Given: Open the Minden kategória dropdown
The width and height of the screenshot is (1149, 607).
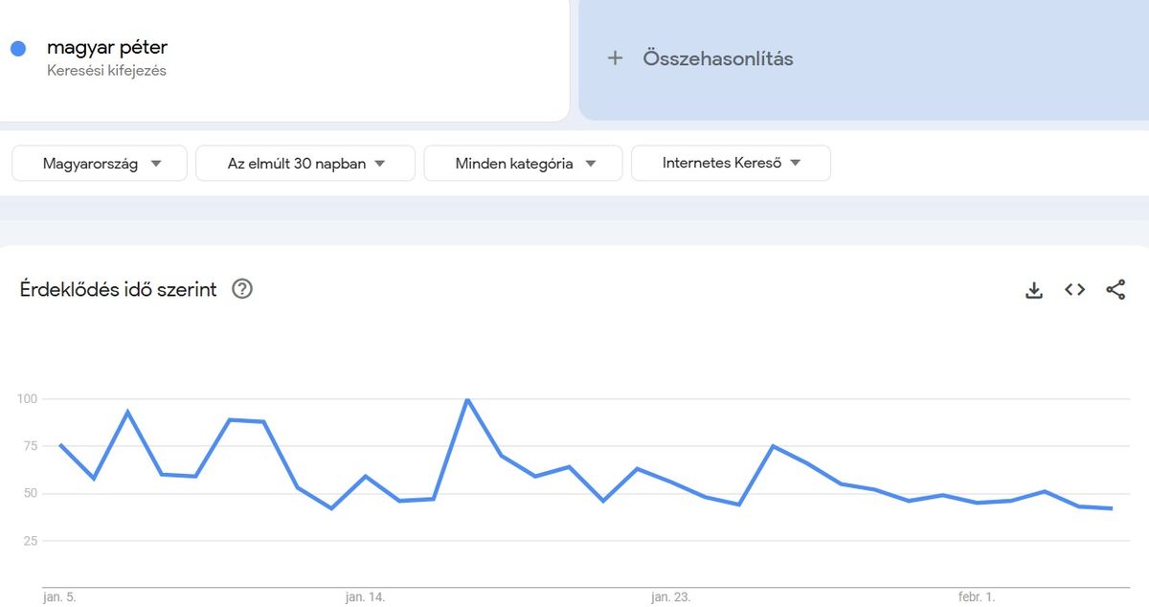Looking at the screenshot, I should coord(524,164).
